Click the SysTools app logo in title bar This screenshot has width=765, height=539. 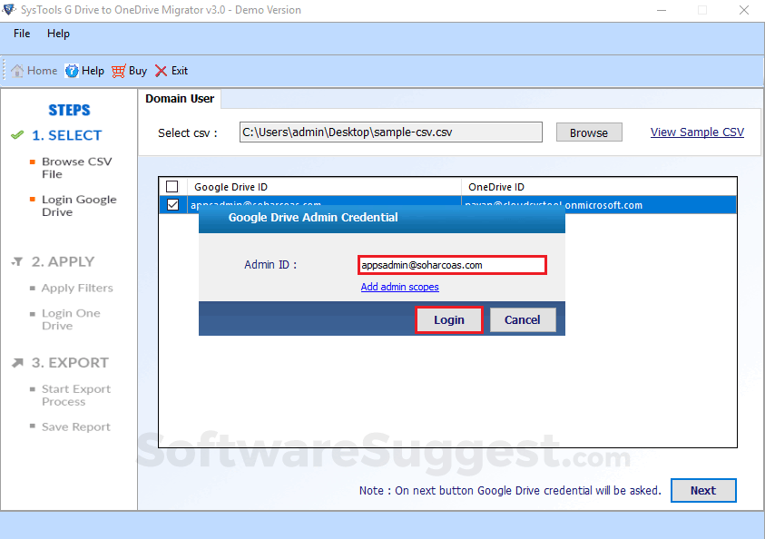[9, 9]
